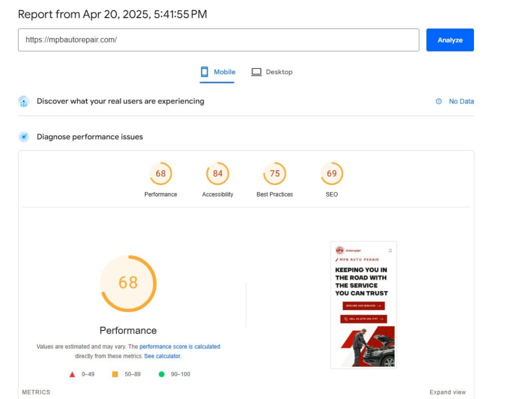Open the See calculator link
Viewport: 512px width, 399px height.
click(x=162, y=356)
